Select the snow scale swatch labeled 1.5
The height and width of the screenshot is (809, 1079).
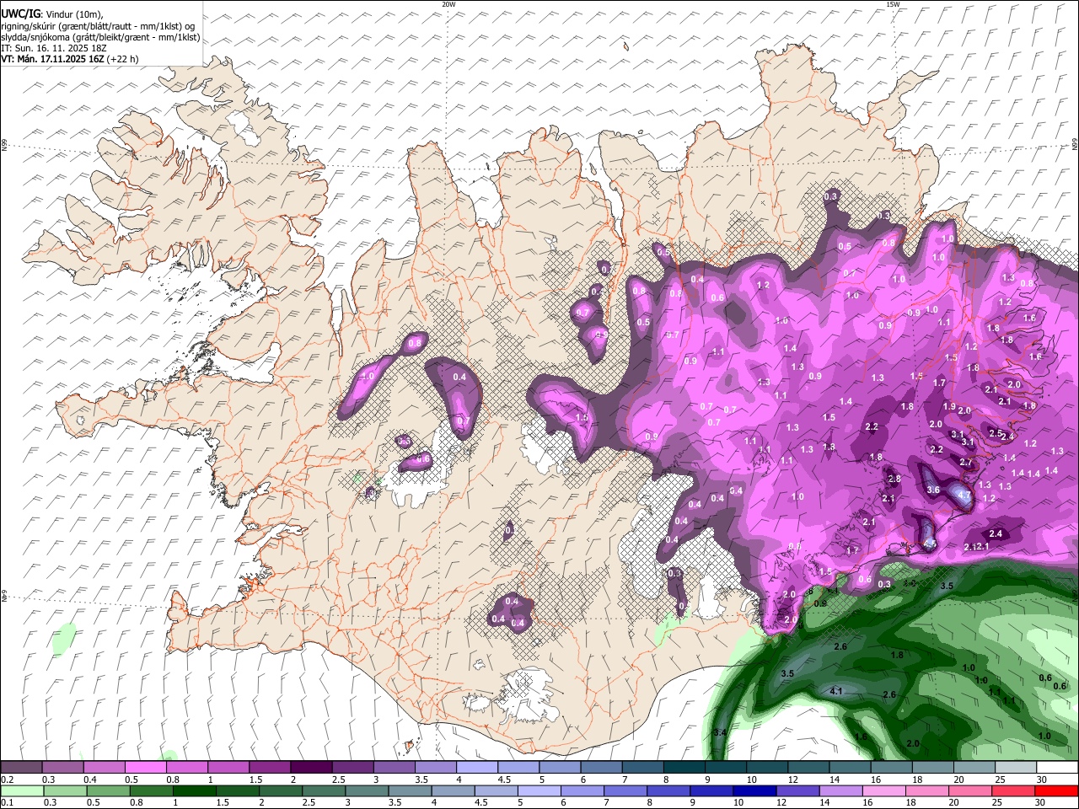(270, 768)
